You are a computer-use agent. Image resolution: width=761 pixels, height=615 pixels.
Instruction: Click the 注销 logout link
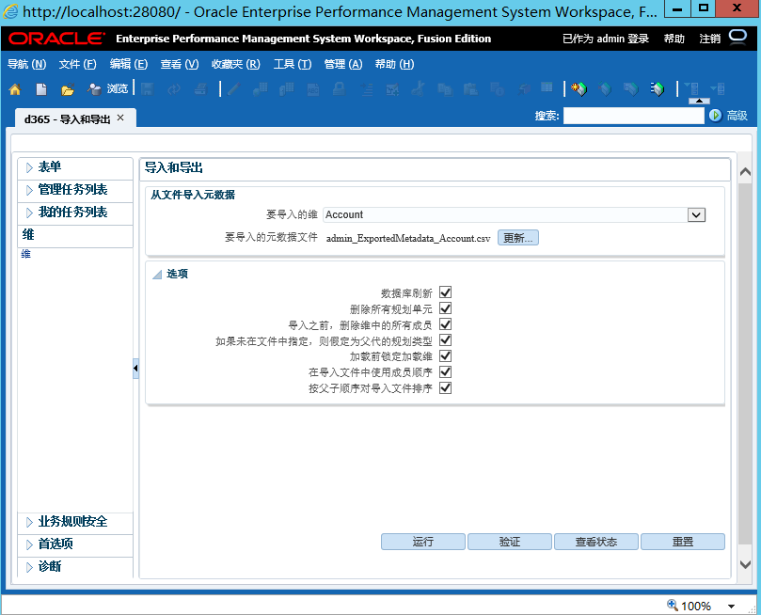point(709,39)
